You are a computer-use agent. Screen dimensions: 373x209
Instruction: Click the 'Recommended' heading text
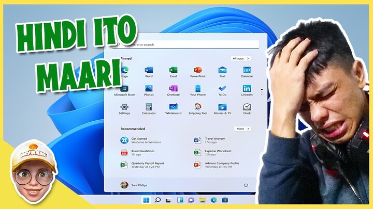coord(133,128)
